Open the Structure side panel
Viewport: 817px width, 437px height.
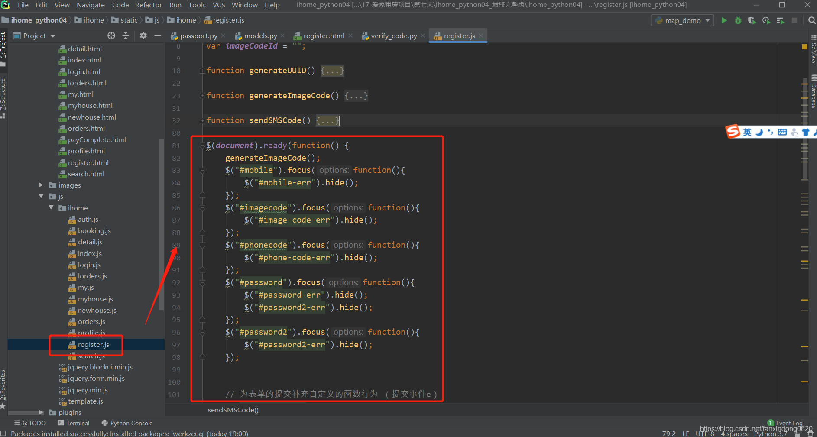coord(3,99)
